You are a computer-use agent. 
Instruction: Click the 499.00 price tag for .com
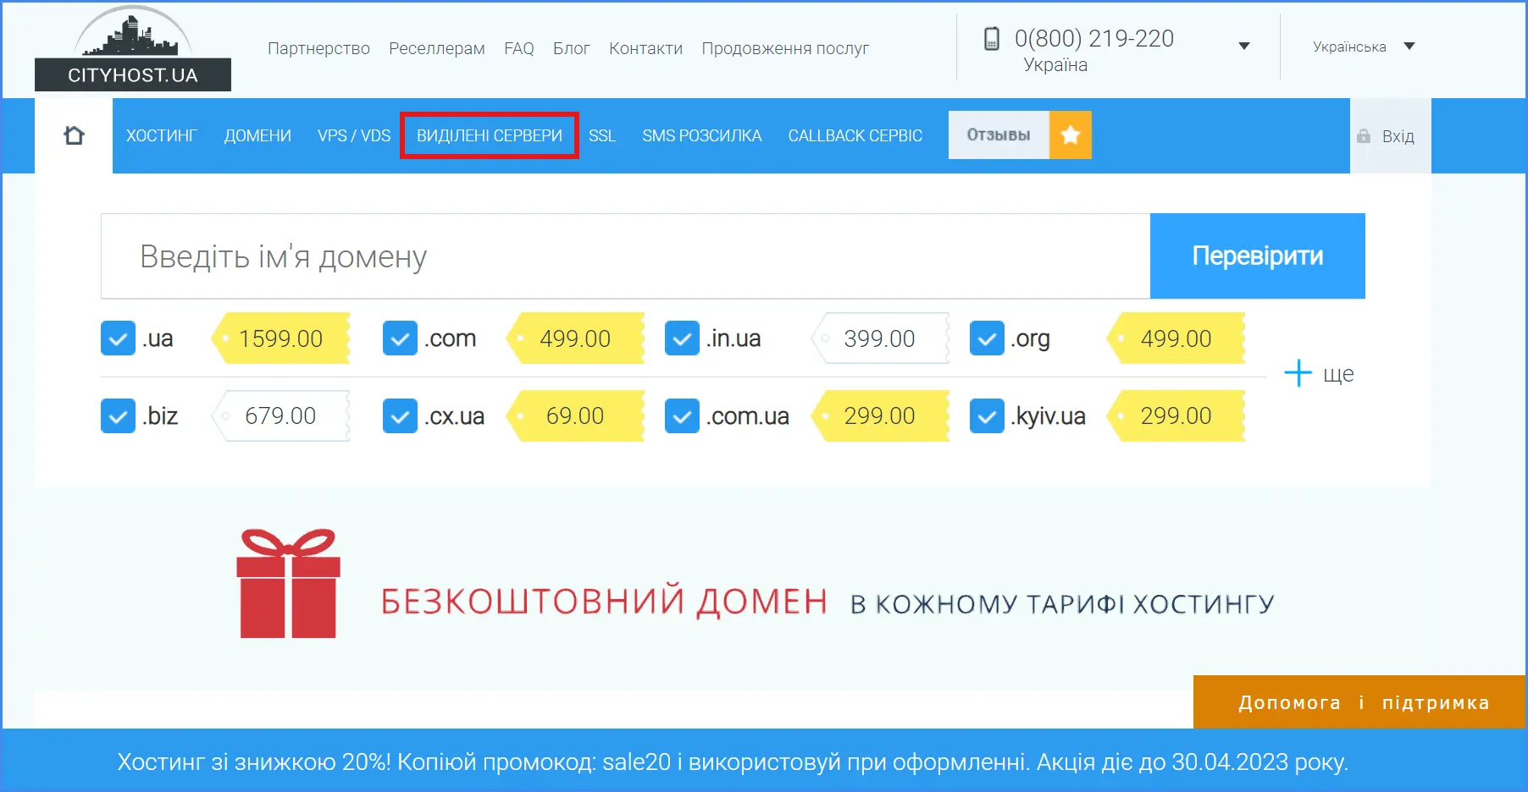pyautogui.click(x=575, y=338)
